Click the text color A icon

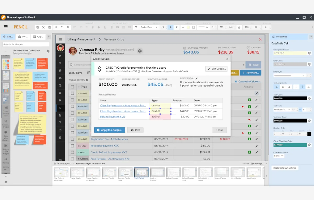coord(183,27)
